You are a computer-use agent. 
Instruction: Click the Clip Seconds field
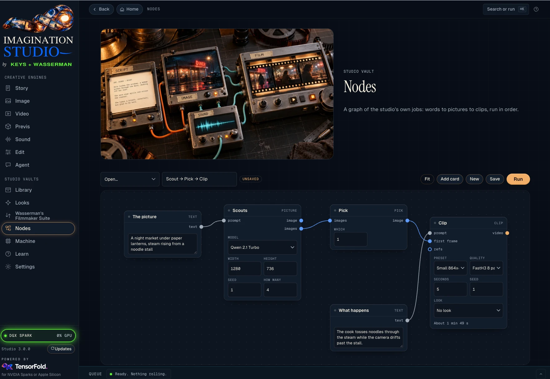[x=450, y=289]
